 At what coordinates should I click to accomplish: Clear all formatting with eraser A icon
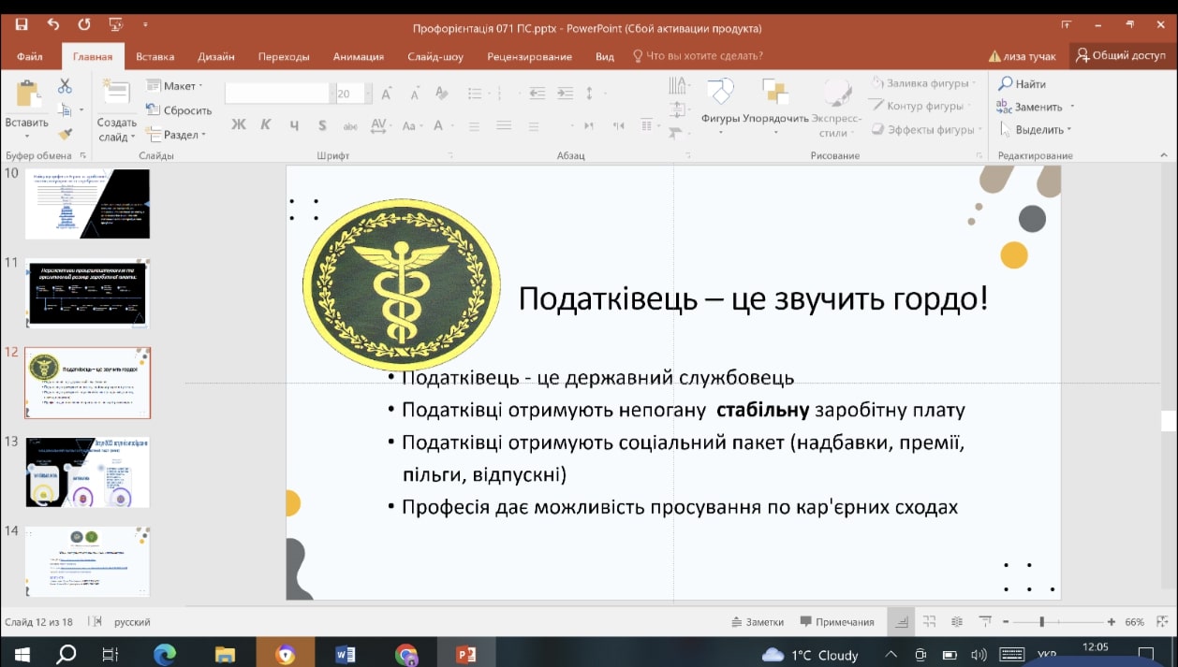[x=440, y=94]
